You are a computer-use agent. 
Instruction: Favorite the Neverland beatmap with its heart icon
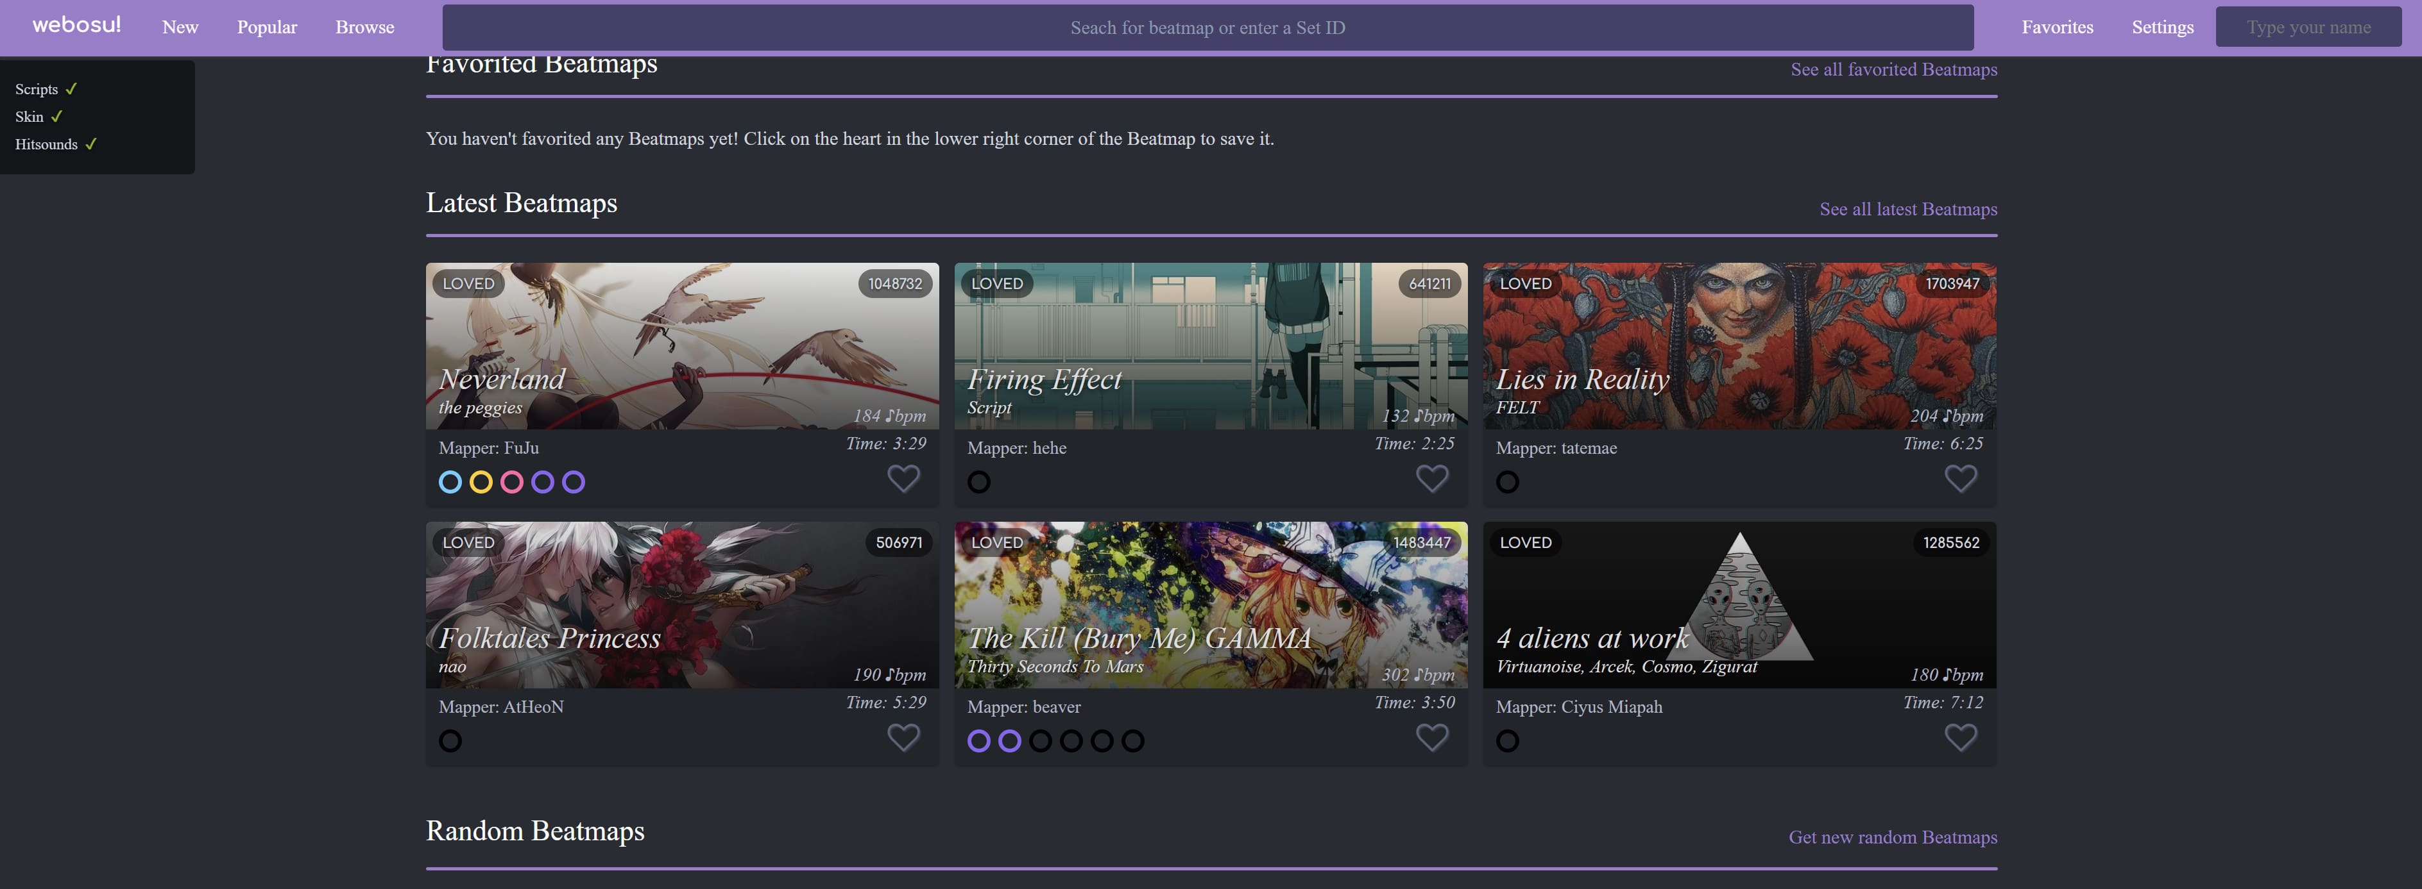click(x=903, y=478)
